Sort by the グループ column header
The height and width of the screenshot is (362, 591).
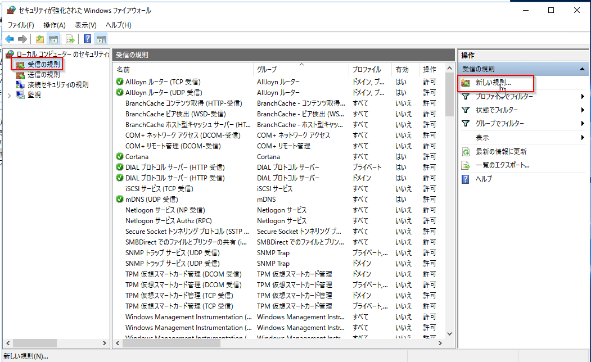tap(301, 69)
